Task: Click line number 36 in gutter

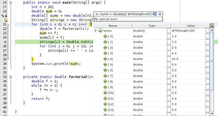Action: [5, 90]
